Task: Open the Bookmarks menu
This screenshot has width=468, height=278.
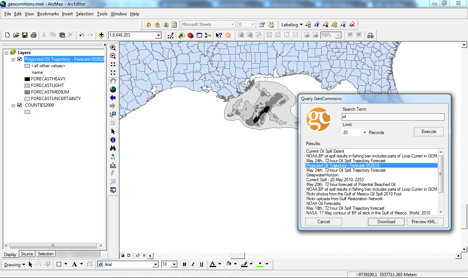Action: 48,14
